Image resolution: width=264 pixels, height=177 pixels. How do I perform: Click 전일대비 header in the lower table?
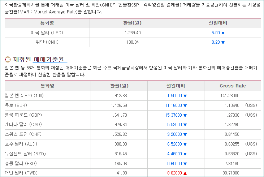point(176,86)
